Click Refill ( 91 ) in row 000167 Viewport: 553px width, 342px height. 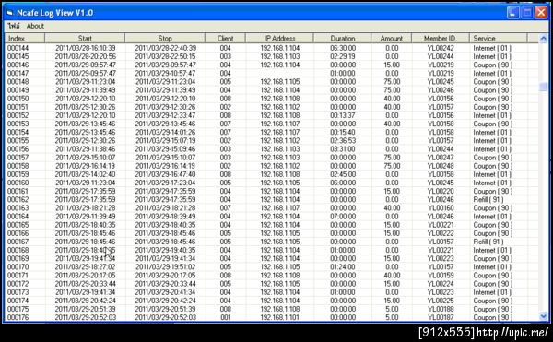(488, 242)
